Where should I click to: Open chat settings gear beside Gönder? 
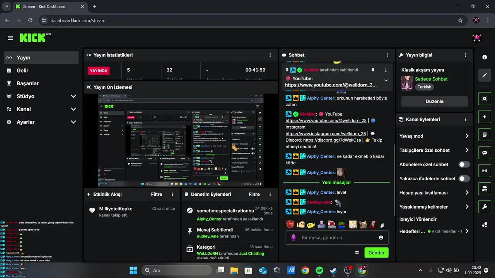click(x=357, y=253)
